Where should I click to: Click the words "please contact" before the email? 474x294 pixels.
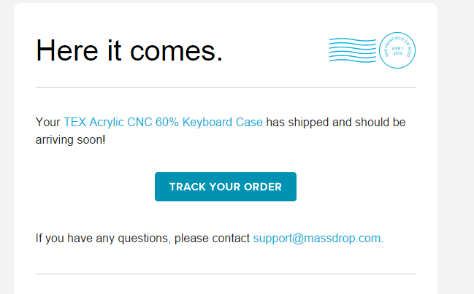click(x=212, y=238)
